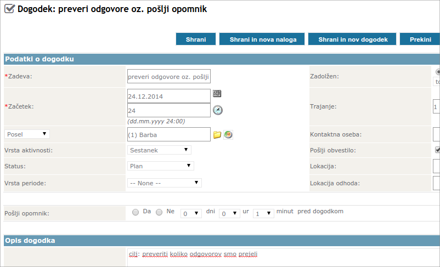Viewport: 440px width, 267px height.
Task: Toggle the Pošlji obvestilo checkbox
Action: coord(437,150)
